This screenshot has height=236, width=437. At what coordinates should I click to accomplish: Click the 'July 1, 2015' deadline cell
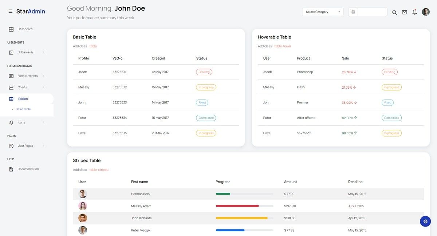click(x=356, y=206)
